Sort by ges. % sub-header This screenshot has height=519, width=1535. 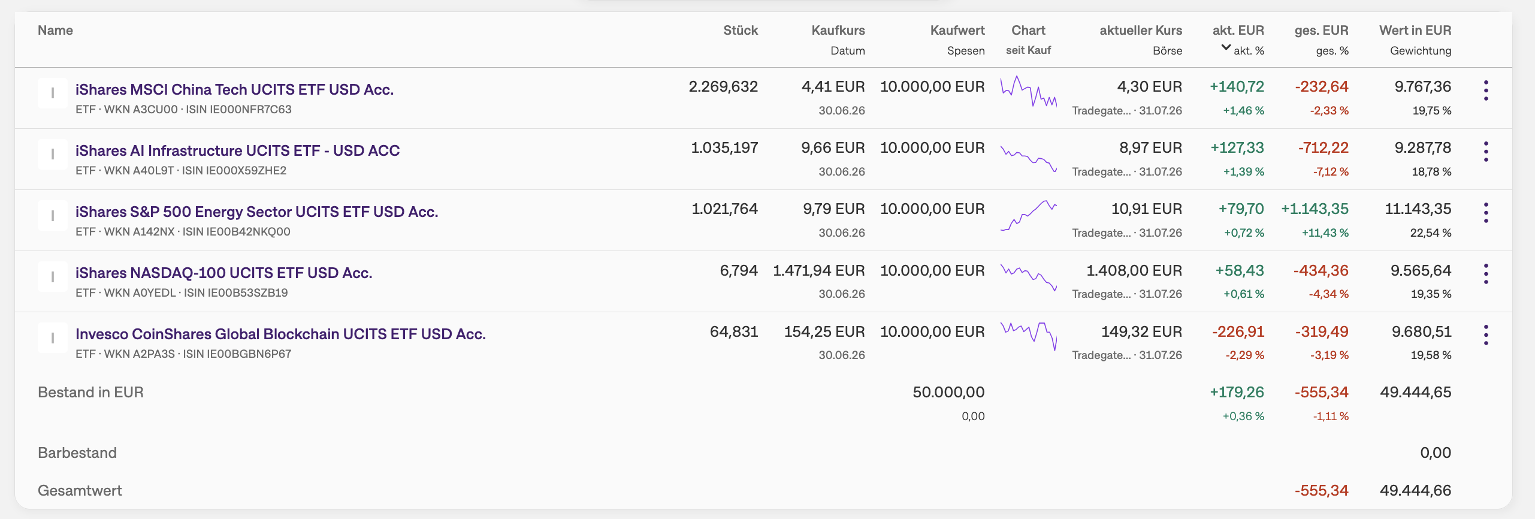tap(1332, 50)
